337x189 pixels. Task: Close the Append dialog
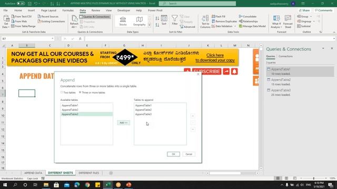(198, 74)
